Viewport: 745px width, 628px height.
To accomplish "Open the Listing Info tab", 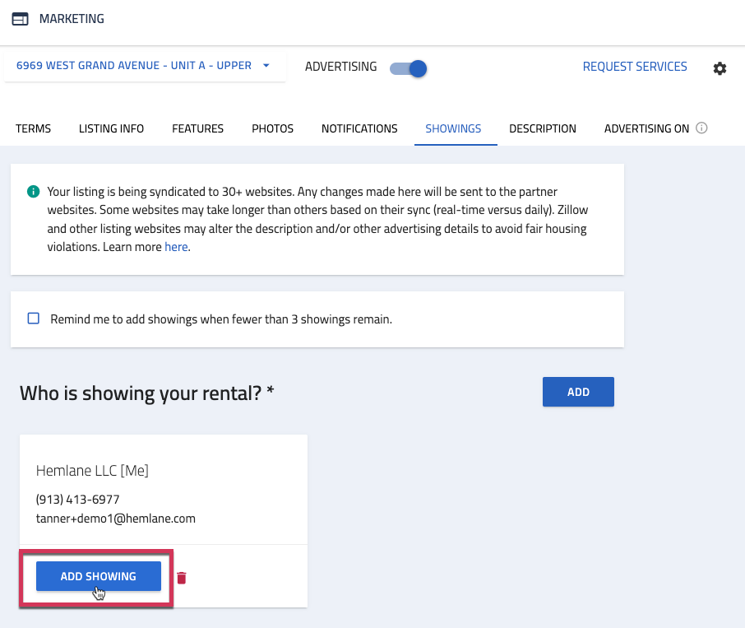I will pyautogui.click(x=111, y=128).
